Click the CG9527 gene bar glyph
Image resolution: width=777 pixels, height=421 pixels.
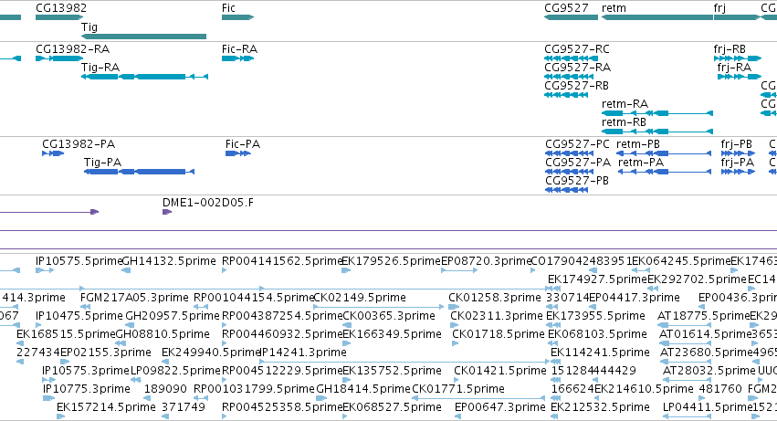pyautogui.click(x=571, y=17)
